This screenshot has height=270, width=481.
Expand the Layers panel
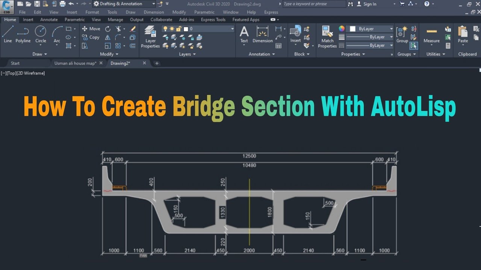(x=188, y=54)
